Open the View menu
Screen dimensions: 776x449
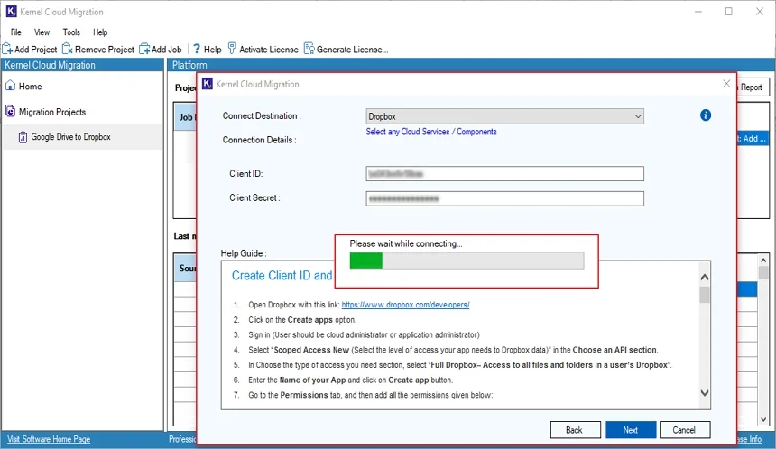(42, 32)
